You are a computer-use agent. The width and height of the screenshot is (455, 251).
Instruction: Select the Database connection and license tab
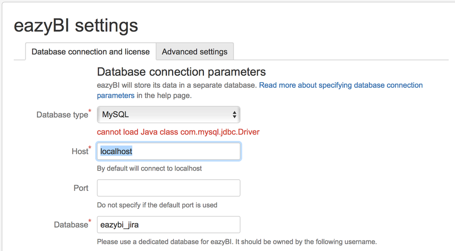91,51
